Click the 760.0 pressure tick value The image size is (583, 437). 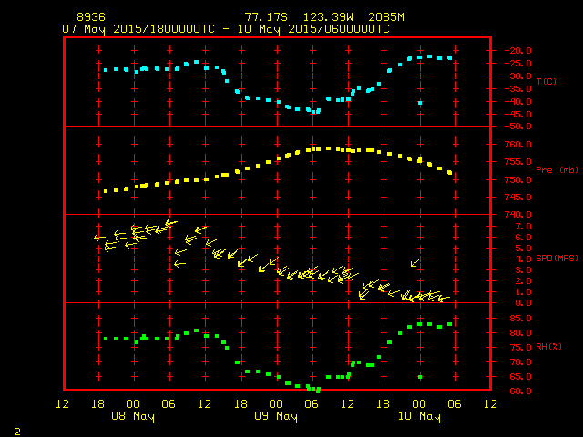[x=517, y=145]
